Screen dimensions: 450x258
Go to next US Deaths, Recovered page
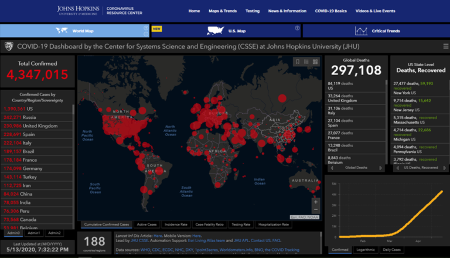(445, 168)
